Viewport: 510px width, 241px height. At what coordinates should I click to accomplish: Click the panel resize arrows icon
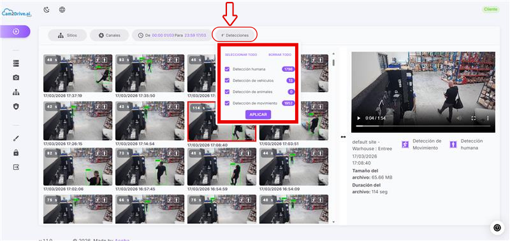[343, 137]
